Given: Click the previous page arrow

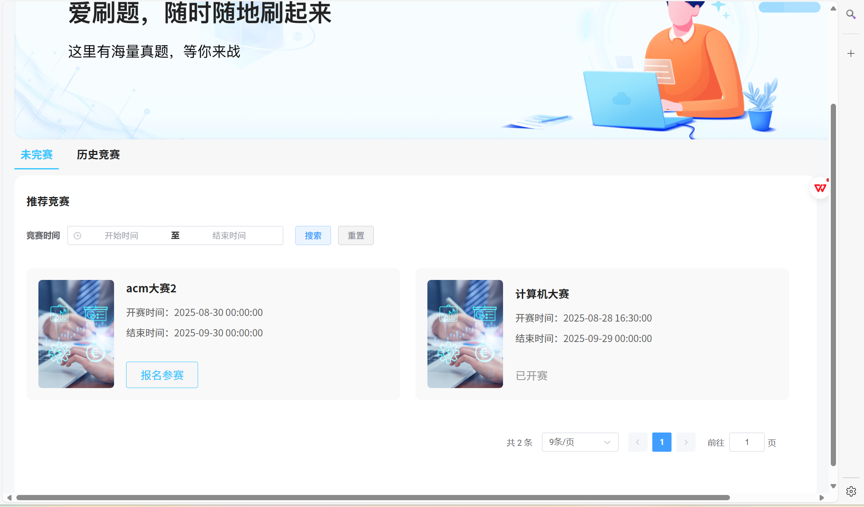Looking at the screenshot, I should tap(637, 442).
